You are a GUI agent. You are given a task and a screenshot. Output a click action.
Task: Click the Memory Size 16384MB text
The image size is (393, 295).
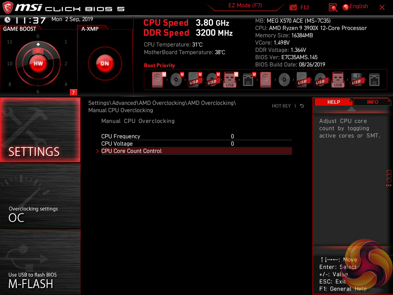[284, 35]
